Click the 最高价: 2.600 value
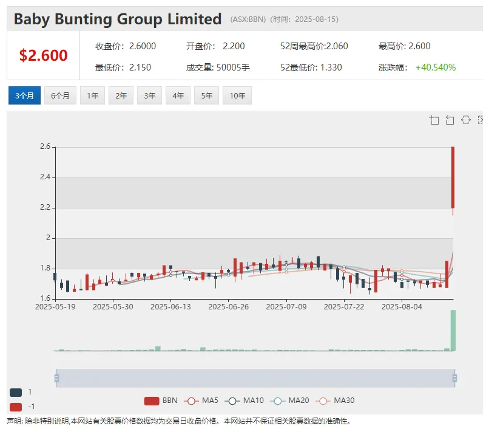Image resolution: width=489 pixels, height=437 pixels. tap(404, 46)
